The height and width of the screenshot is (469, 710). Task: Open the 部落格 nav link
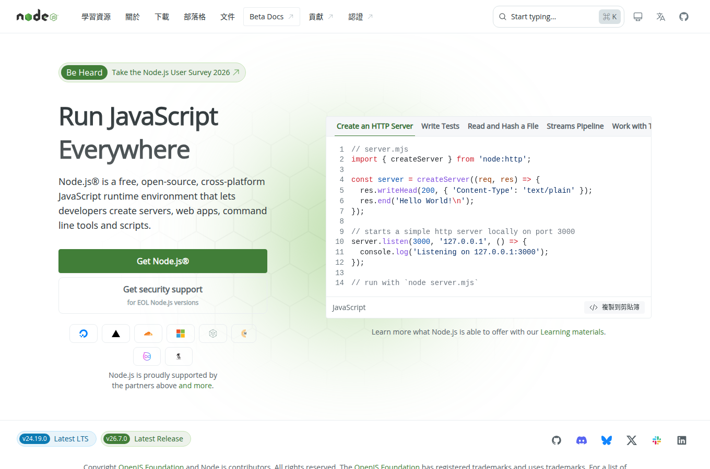click(x=195, y=17)
